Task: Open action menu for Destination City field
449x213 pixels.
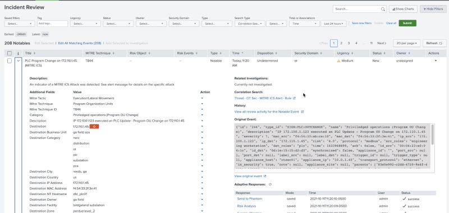Action: point(202,172)
